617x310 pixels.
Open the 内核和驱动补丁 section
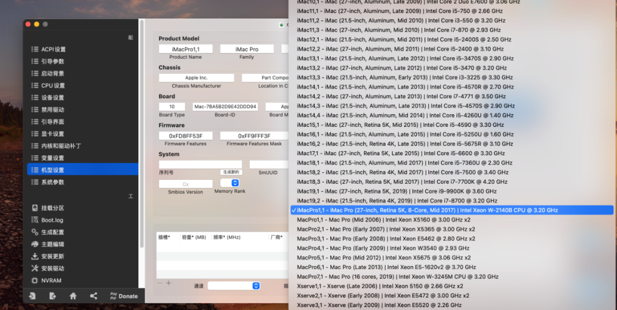[x=83, y=146]
